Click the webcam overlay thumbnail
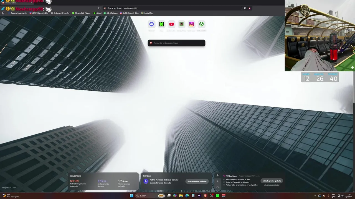Image resolution: width=355 pixels, height=199 pixels. (x=320, y=36)
